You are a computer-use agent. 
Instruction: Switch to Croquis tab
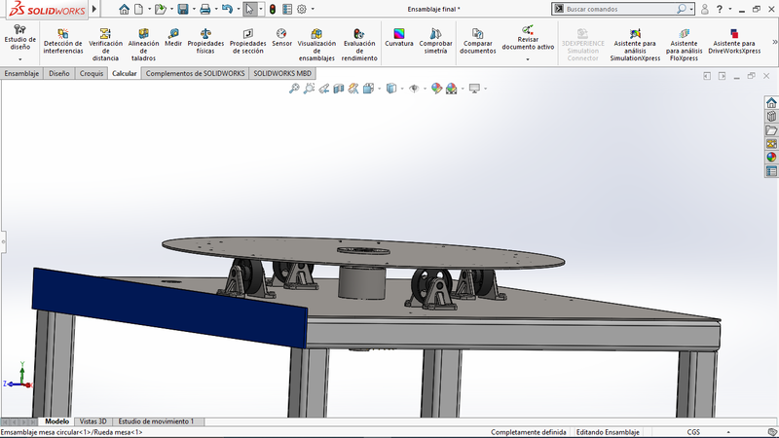click(x=92, y=73)
